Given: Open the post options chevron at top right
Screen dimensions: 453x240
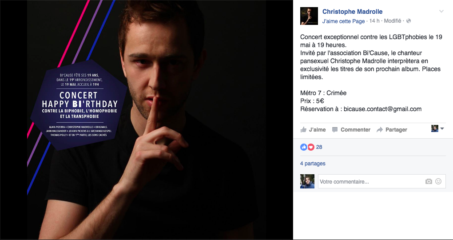Looking at the screenshot, I should (441, 12).
